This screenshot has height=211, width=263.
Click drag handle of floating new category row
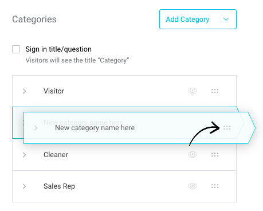[x=227, y=128]
